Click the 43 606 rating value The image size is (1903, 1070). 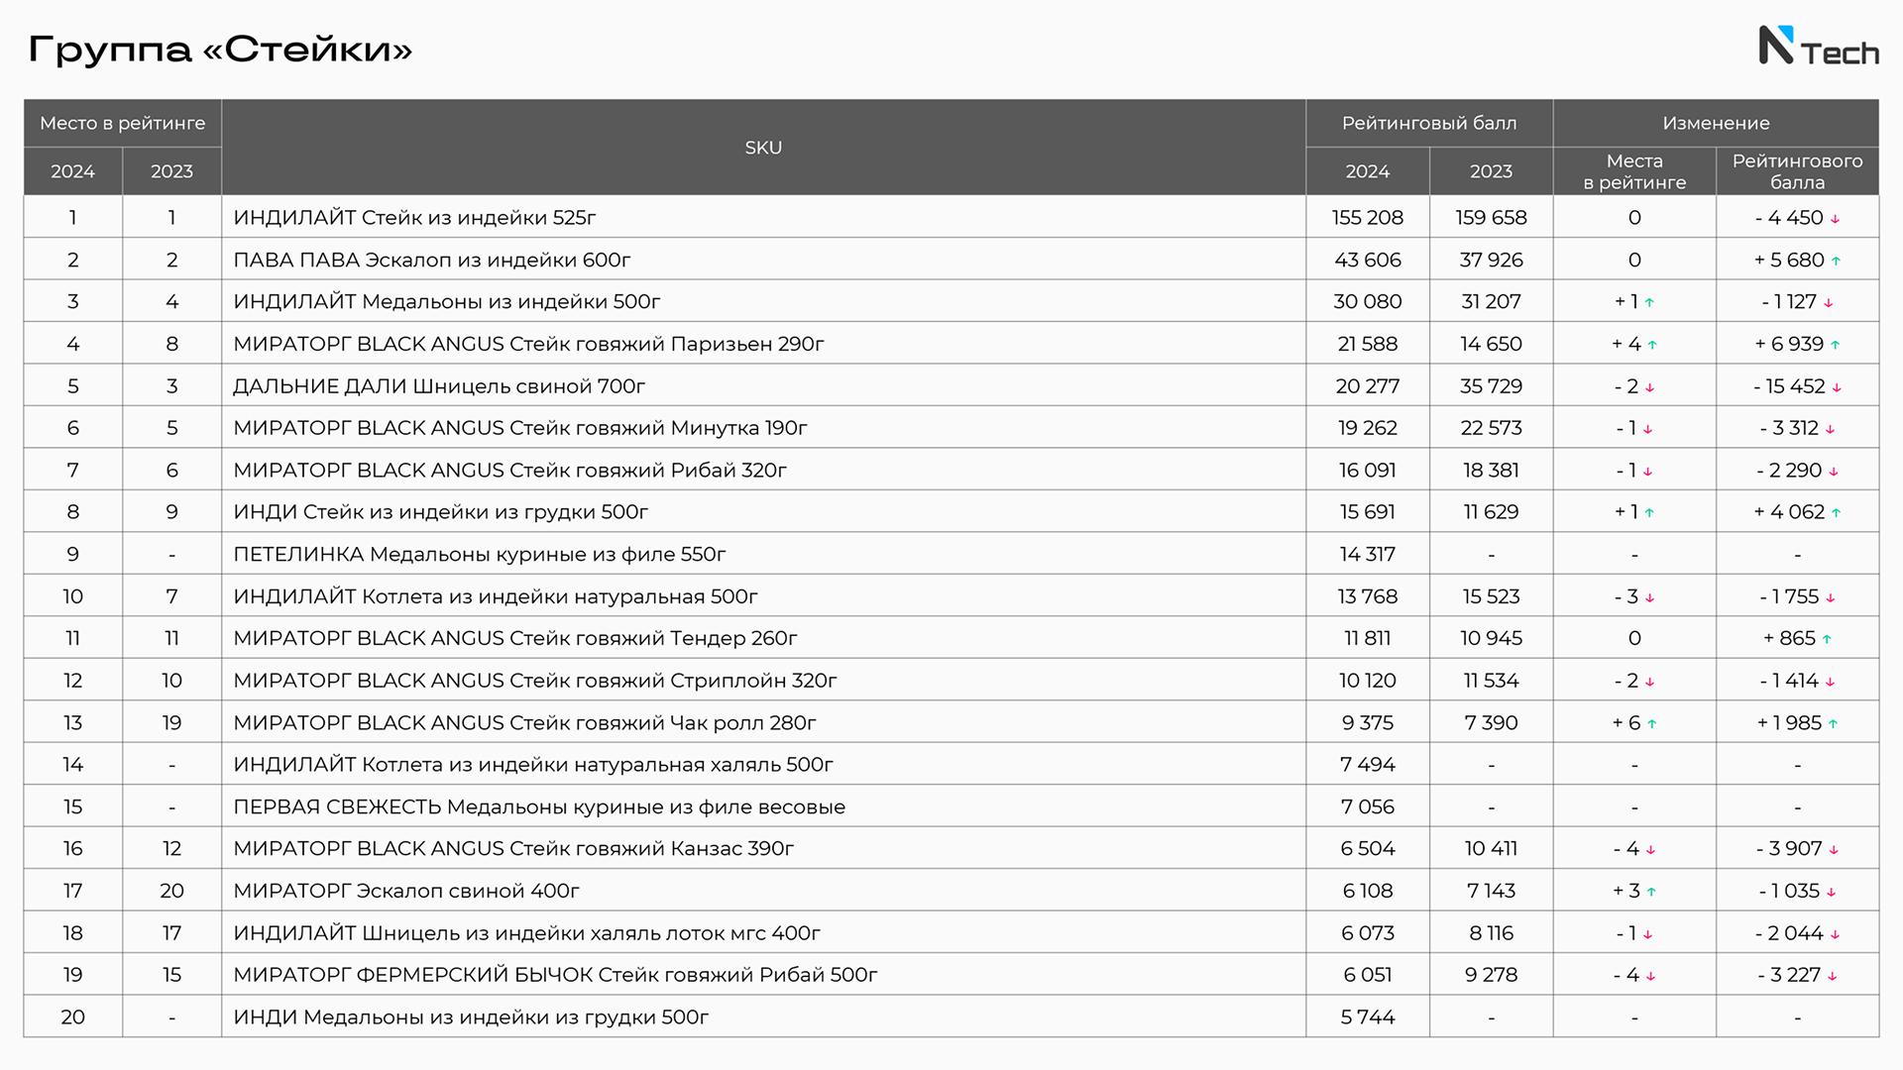pyautogui.click(x=1368, y=260)
